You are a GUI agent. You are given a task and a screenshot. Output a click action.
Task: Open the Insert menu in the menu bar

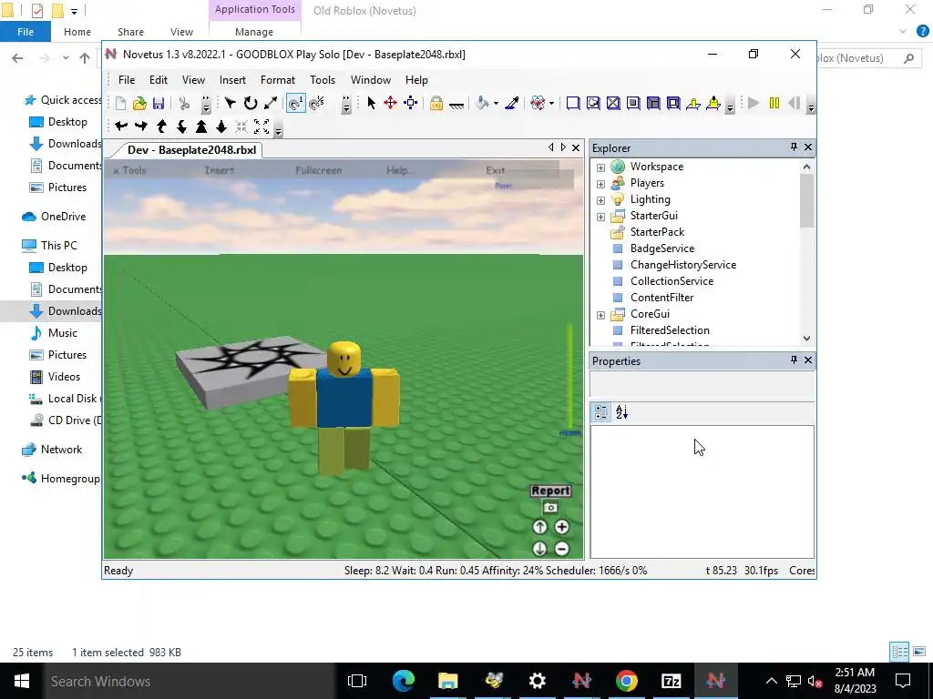(232, 80)
